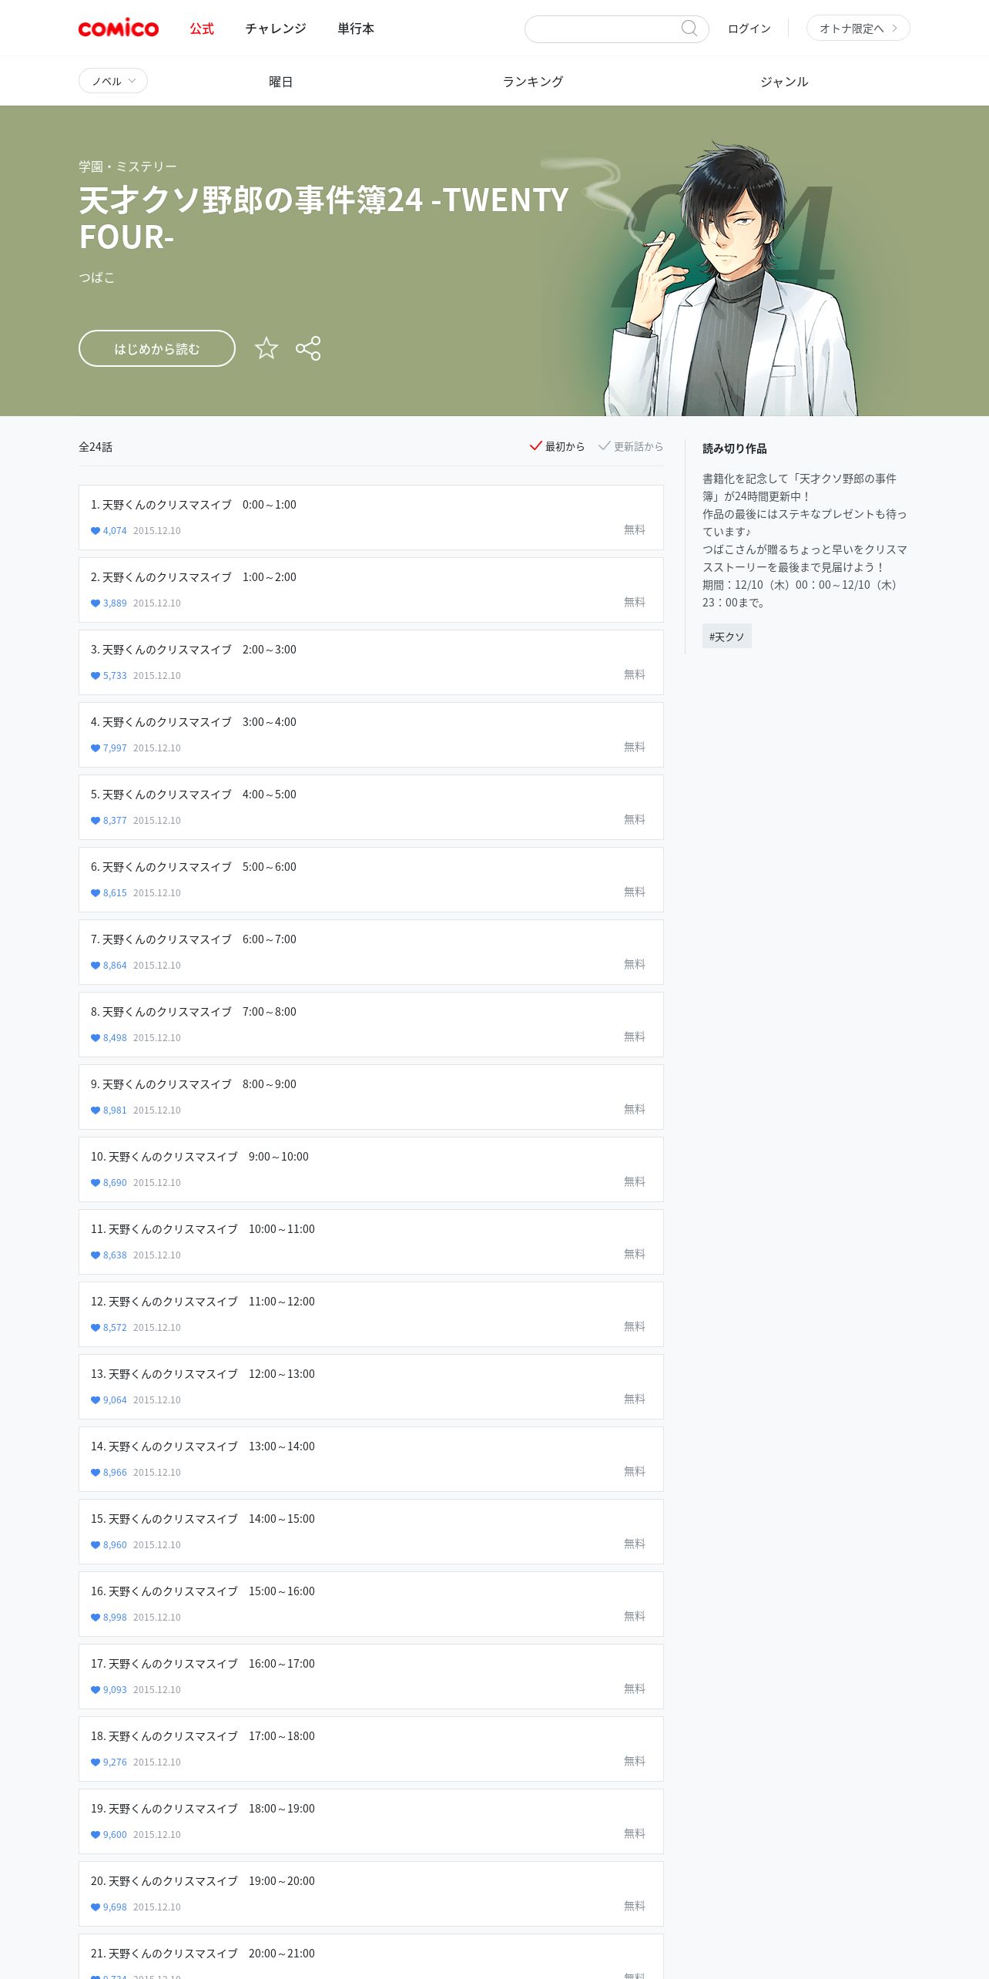The image size is (989, 1979).
Task: Click heart icon on episode 1
Action: tap(96, 531)
